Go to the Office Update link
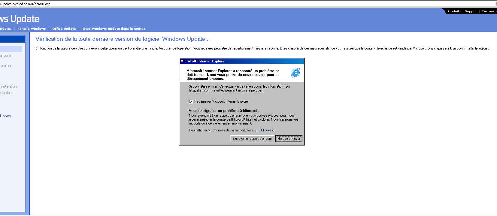 (64, 29)
